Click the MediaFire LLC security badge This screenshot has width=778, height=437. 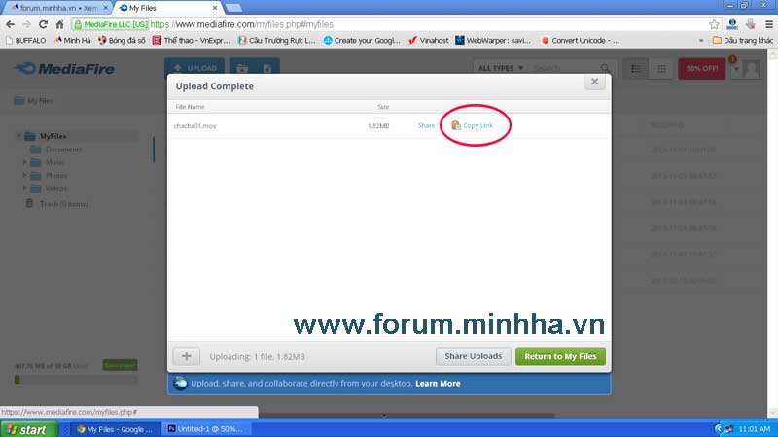point(111,24)
